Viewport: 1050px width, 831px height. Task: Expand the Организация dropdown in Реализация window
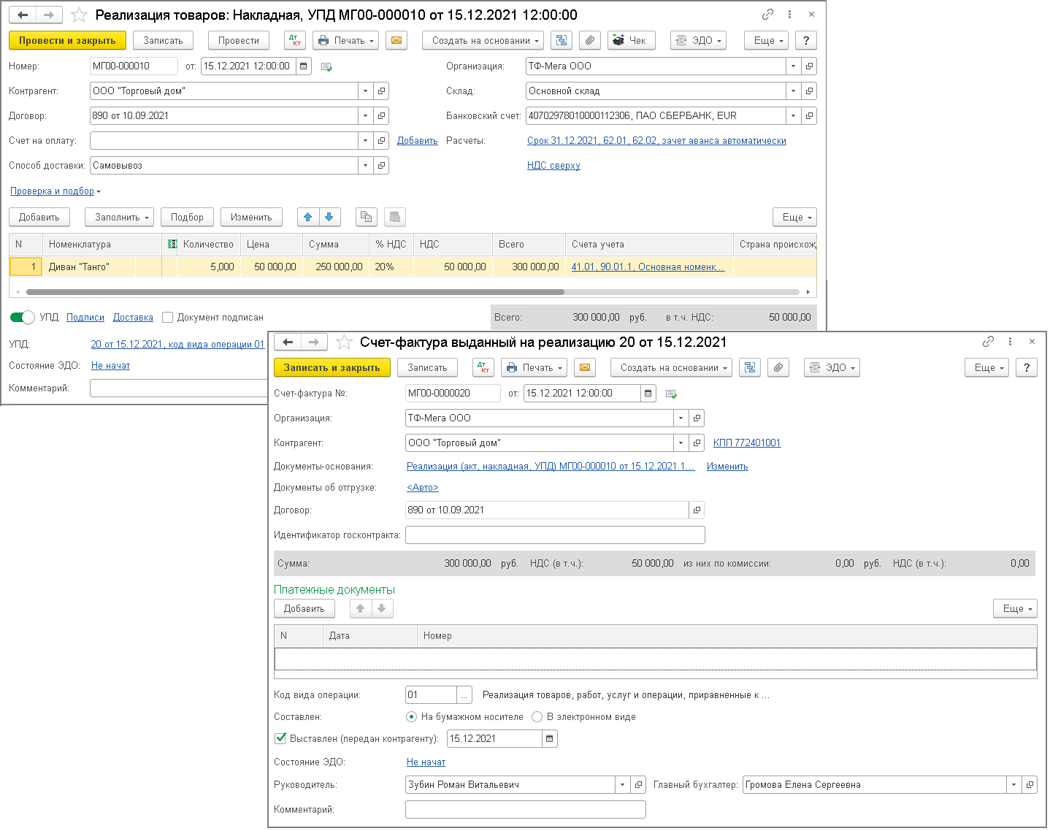point(793,66)
